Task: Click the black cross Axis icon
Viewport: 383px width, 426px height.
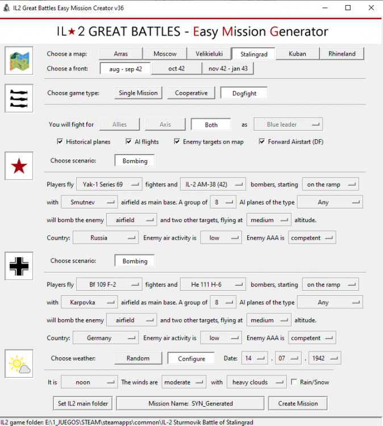Action: 19,266
